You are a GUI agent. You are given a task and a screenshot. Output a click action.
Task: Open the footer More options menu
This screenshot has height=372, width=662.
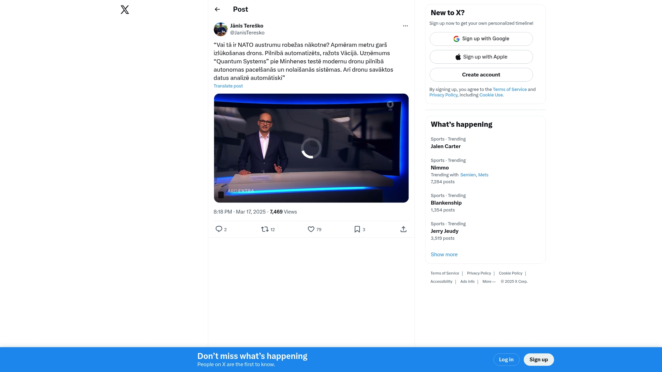tap(489, 282)
